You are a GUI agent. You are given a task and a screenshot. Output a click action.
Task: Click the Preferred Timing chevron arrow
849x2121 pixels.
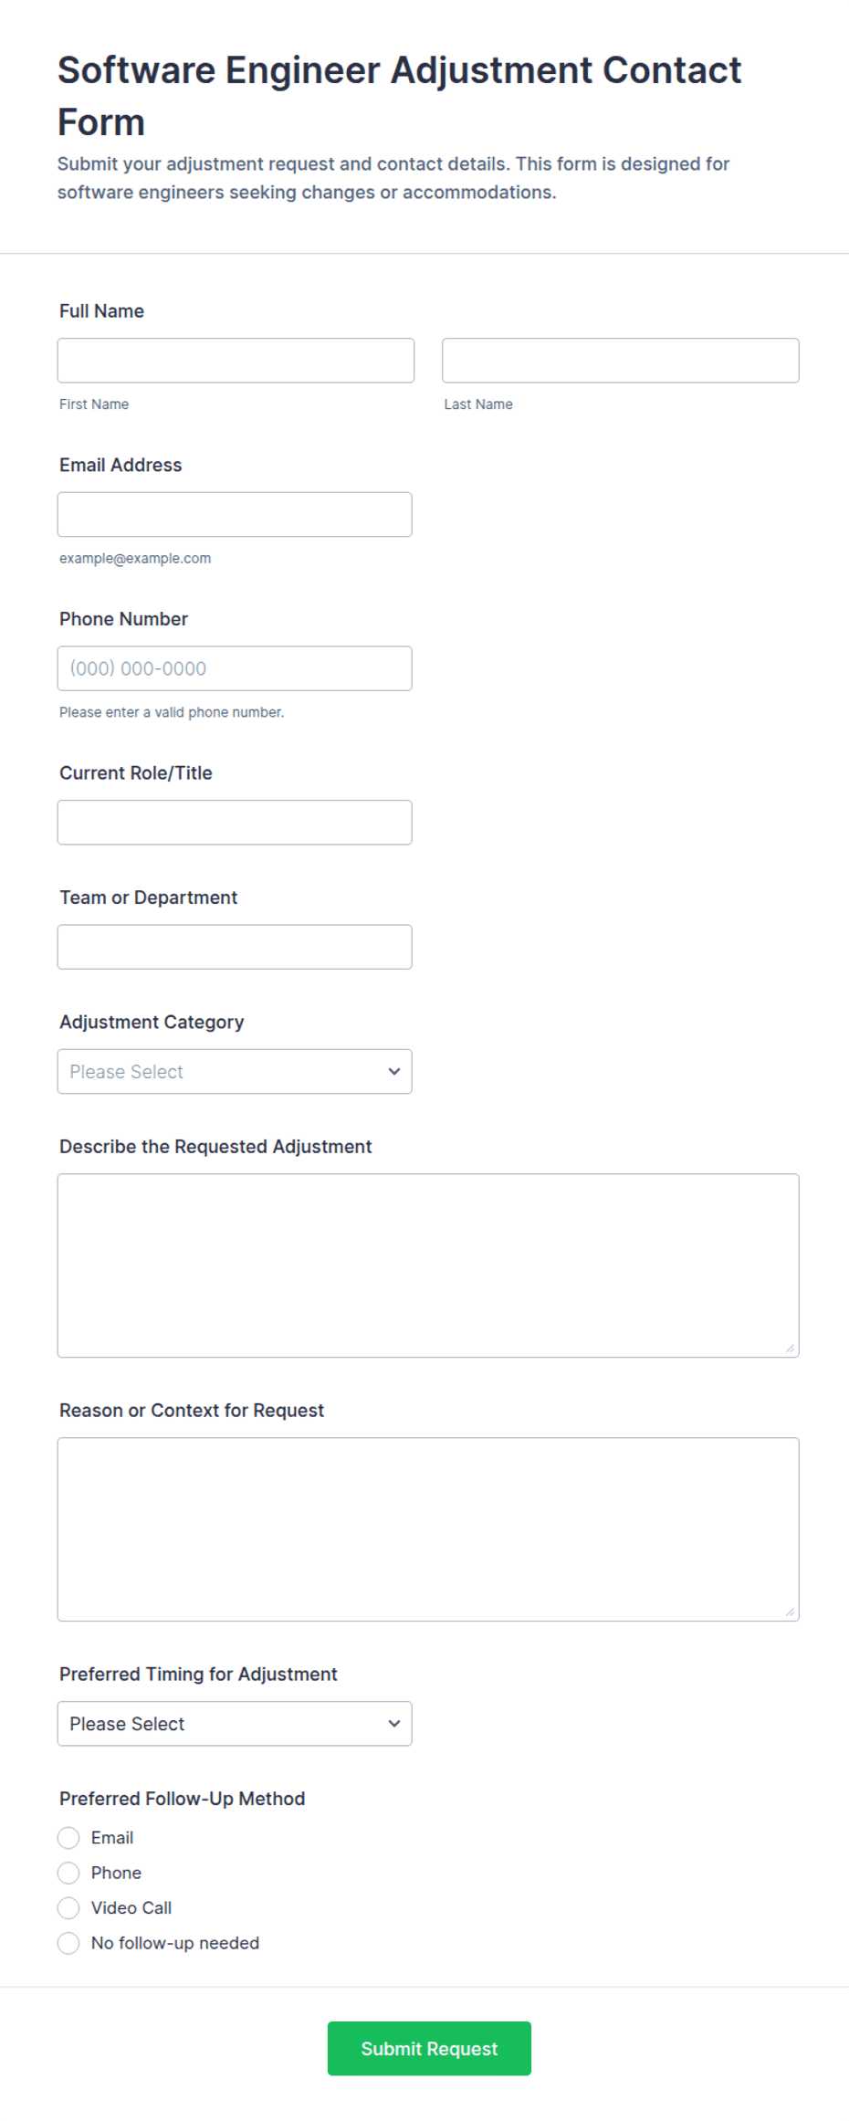[x=394, y=1724]
